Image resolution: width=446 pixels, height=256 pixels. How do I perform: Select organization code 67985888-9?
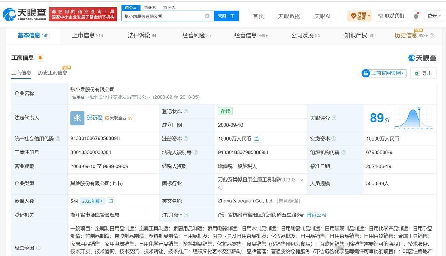coord(379,152)
